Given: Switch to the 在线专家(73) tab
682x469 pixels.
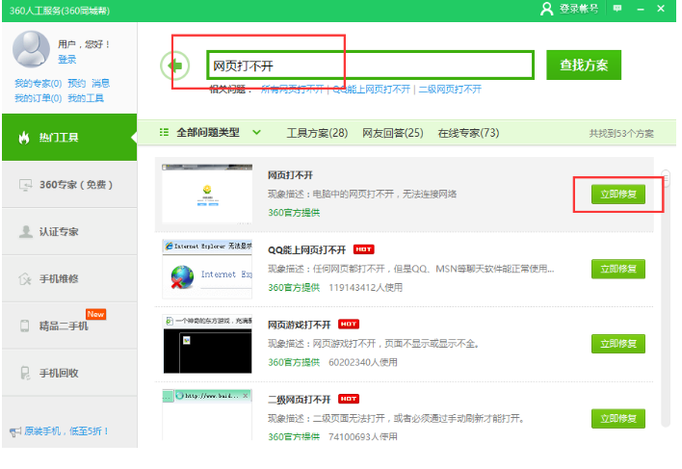Looking at the screenshot, I should [x=468, y=133].
